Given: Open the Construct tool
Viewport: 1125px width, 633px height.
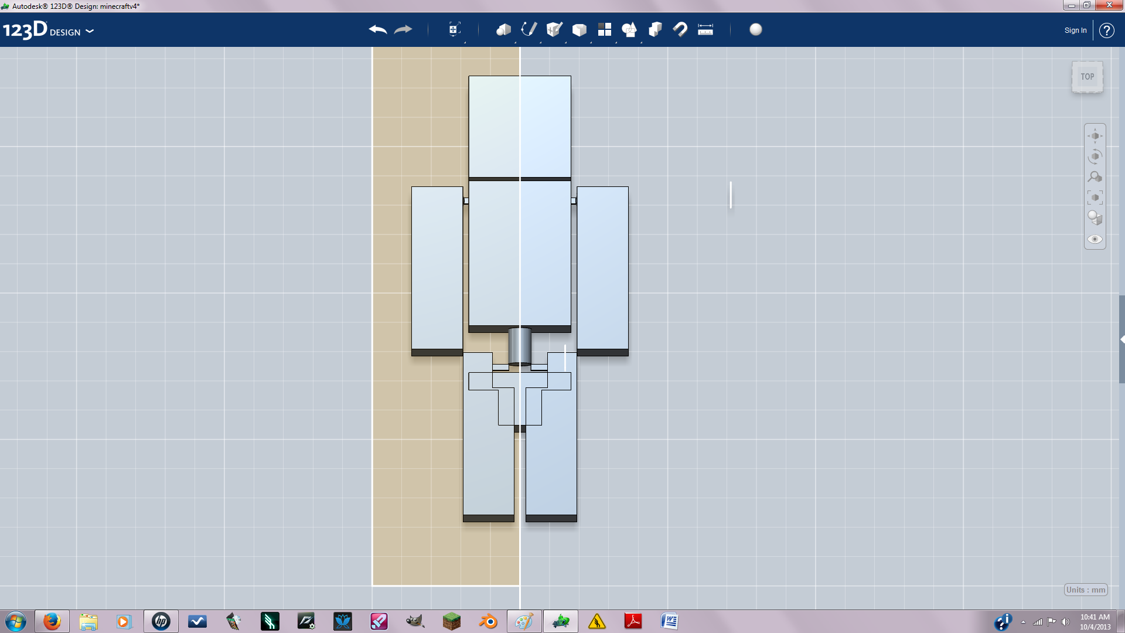Looking at the screenshot, I should pos(554,29).
